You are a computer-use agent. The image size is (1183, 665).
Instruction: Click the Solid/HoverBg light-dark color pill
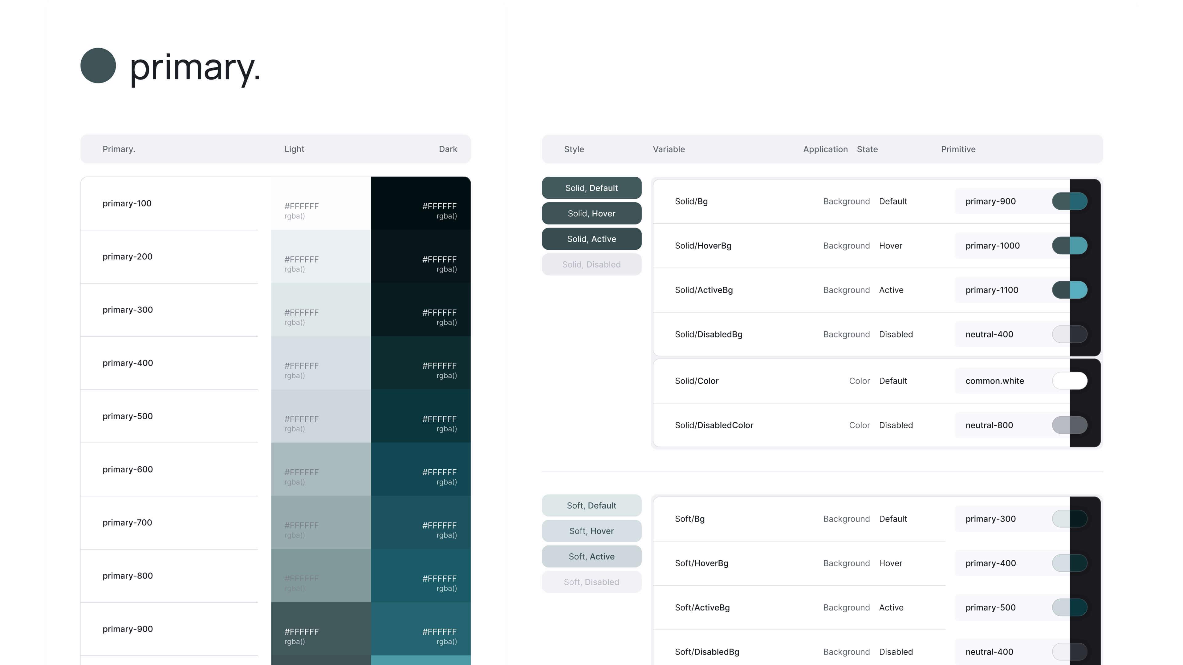click(1070, 246)
